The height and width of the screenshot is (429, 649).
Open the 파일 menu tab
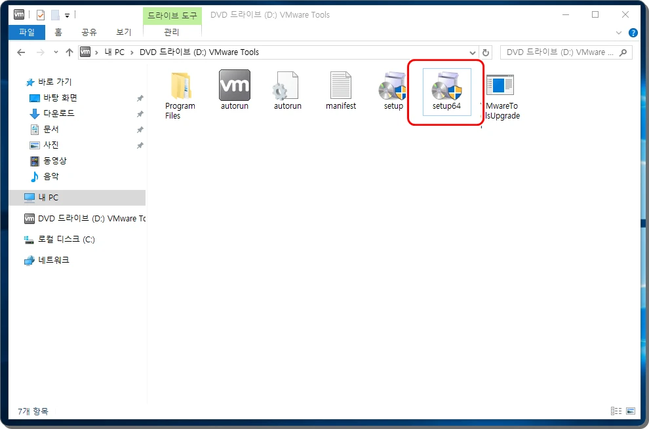(27, 32)
